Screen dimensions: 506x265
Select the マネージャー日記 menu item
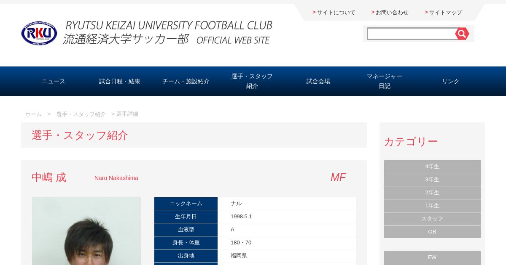pos(385,81)
